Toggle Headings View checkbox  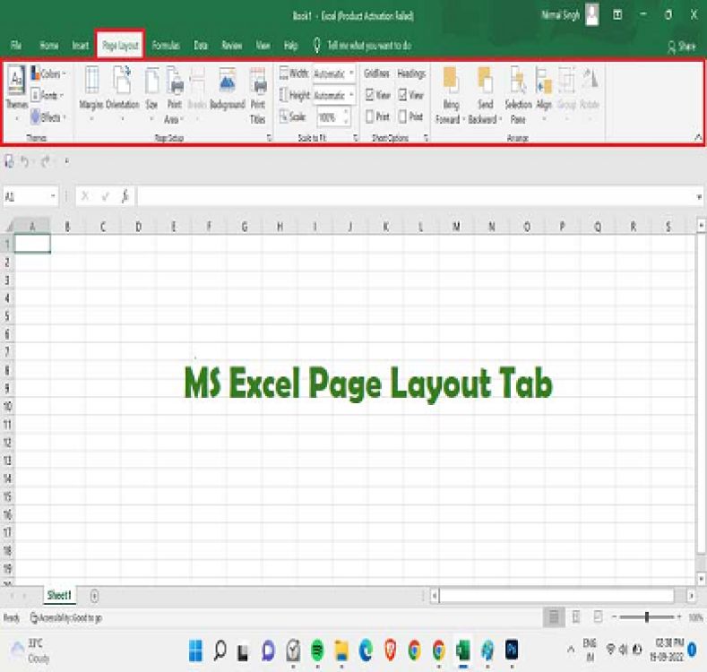(402, 95)
